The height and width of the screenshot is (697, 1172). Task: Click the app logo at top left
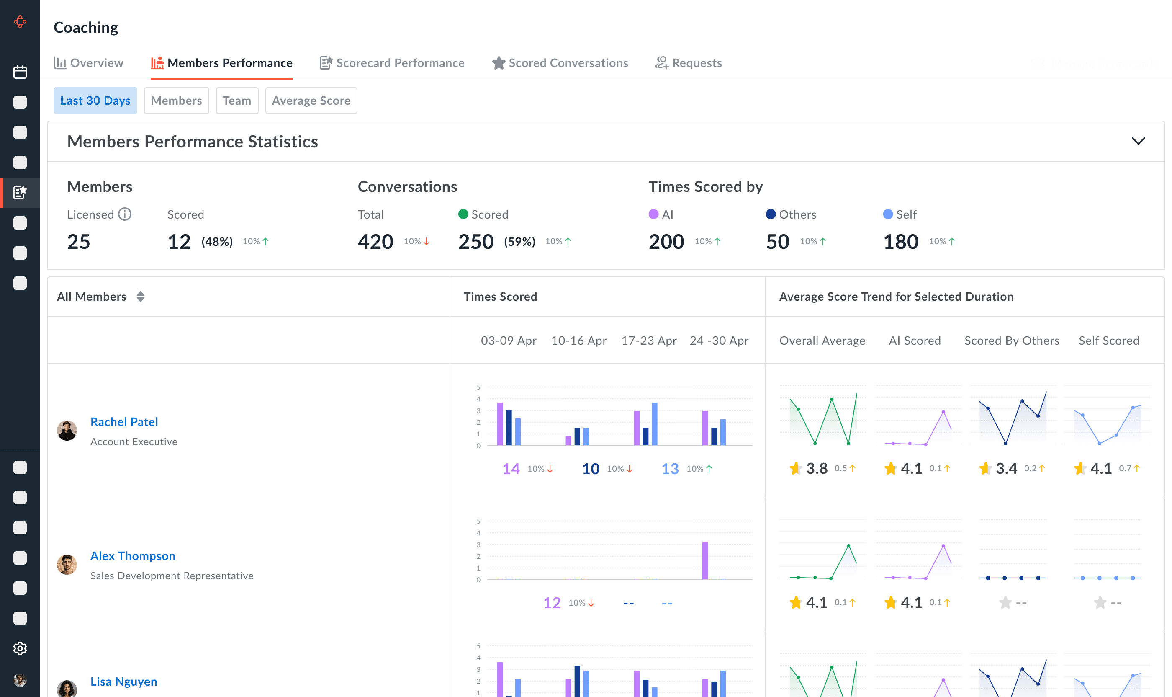[20, 22]
